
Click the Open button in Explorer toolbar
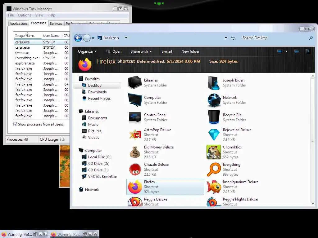114,51
